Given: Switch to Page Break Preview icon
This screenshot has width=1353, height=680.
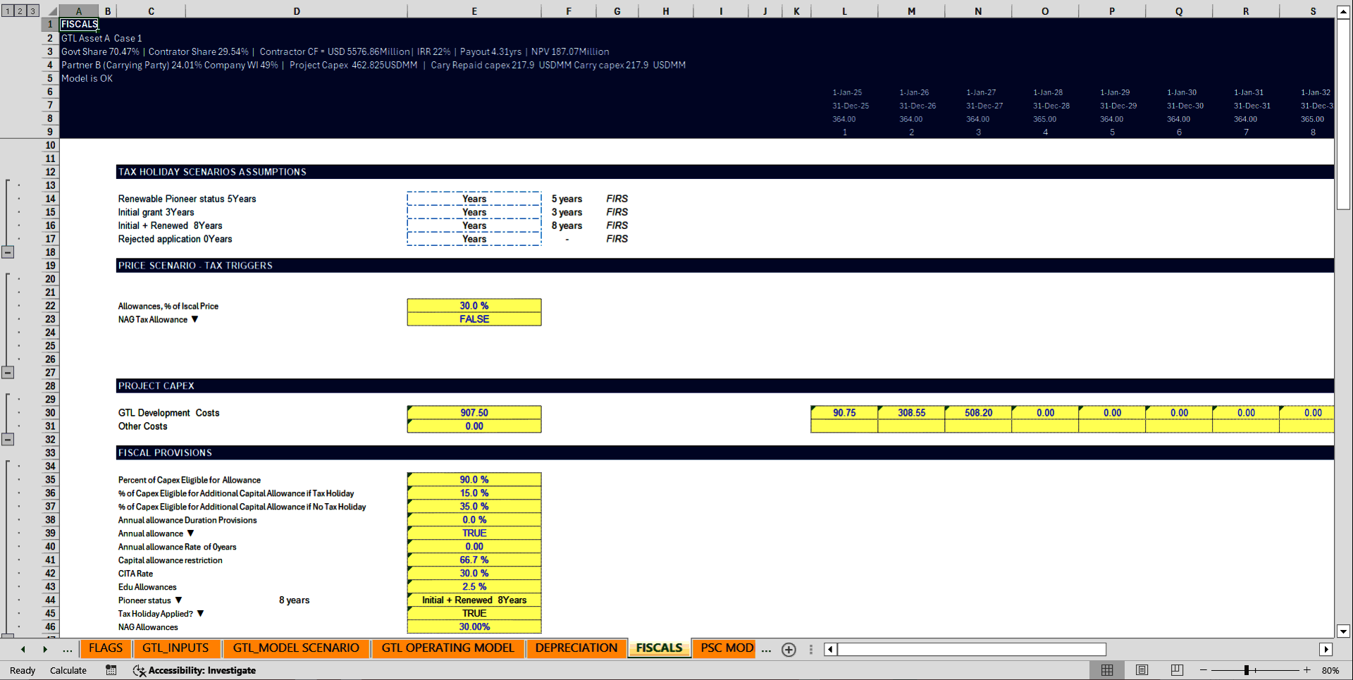Looking at the screenshot, I should click(x=1175, y=670).
